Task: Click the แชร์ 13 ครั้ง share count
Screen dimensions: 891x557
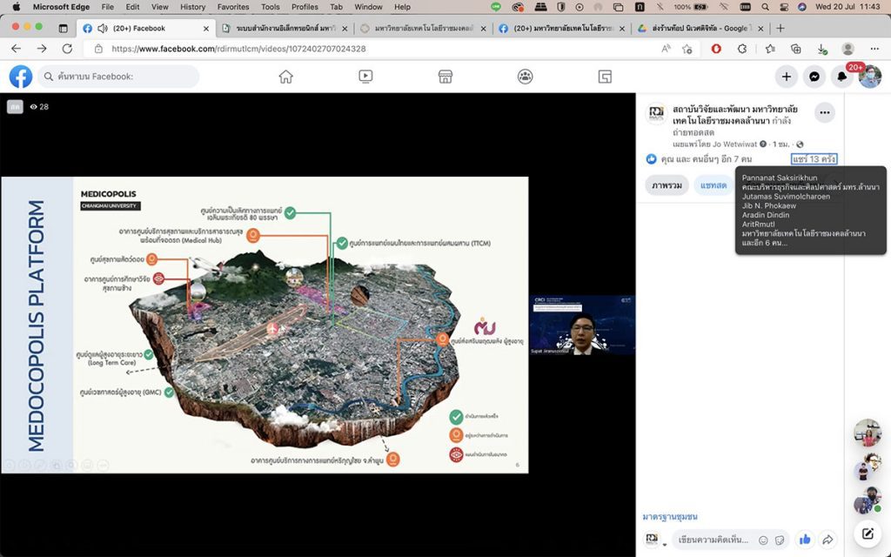Action: click(x=814, y=159)
